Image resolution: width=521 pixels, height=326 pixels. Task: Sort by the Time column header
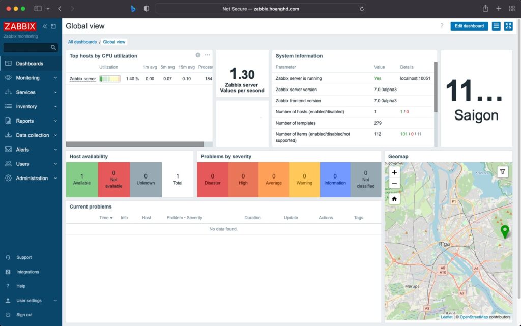pyautogui.click(x=106, y=218)
